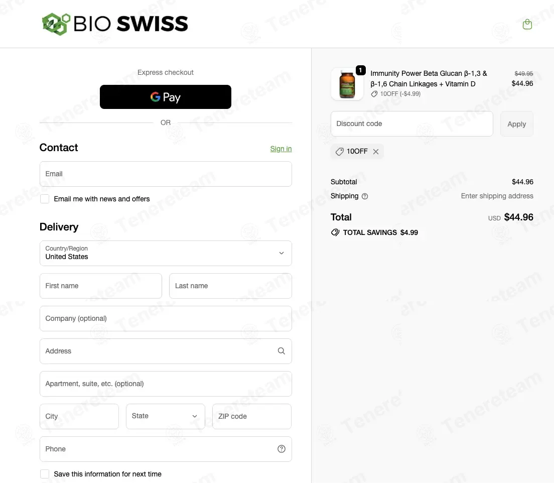Remove the 10OFF discount code tag
Image resolution: width=554 pixels, height=483 pixels.
(x=376, y=151)
